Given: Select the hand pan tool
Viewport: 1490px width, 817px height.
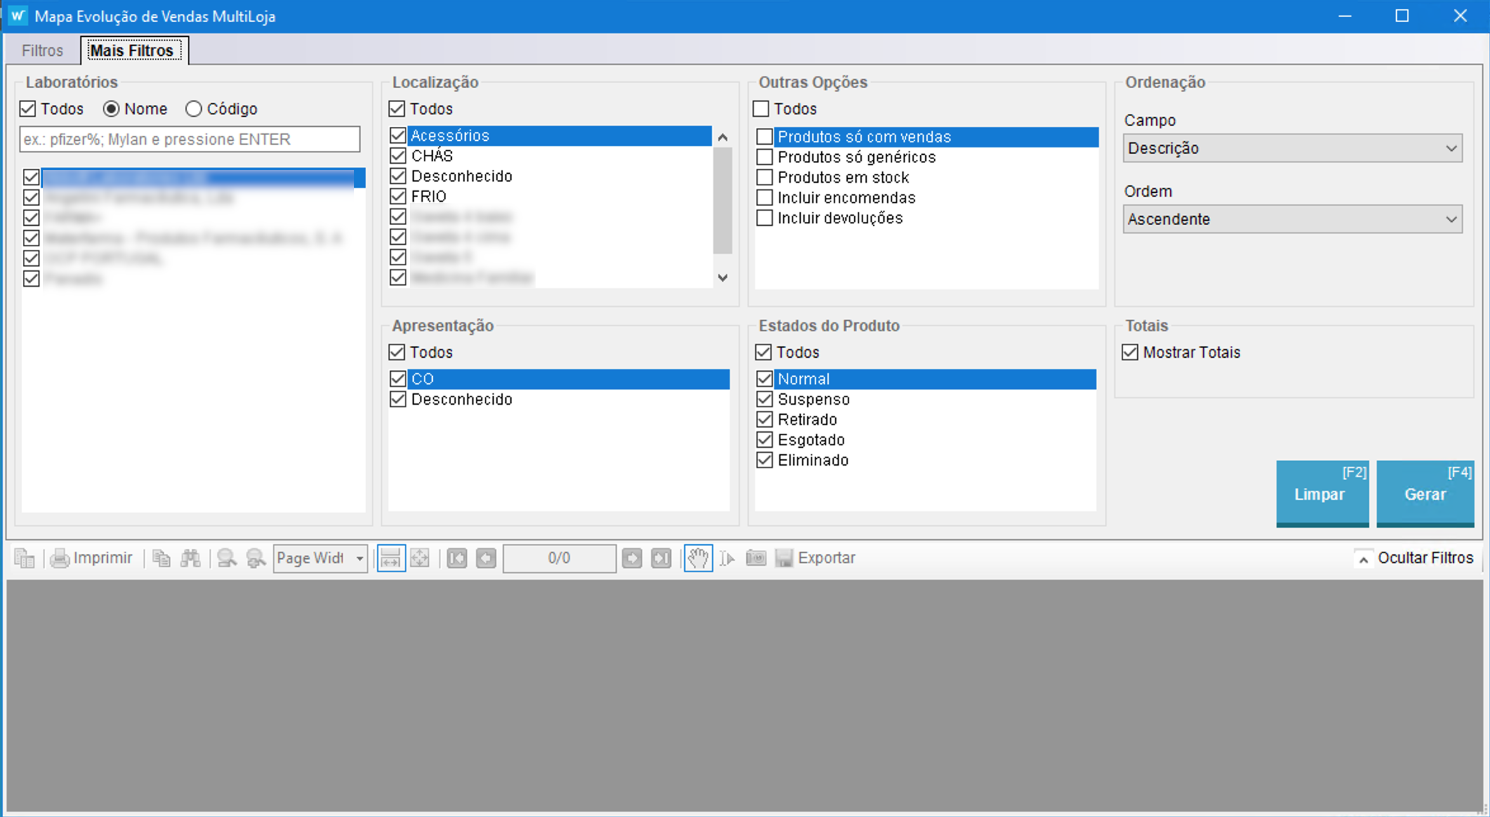Looking at the screenshot, I should (x=698, y=558).
